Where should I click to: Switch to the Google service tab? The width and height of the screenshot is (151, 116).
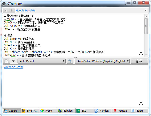tap(12, 111)
